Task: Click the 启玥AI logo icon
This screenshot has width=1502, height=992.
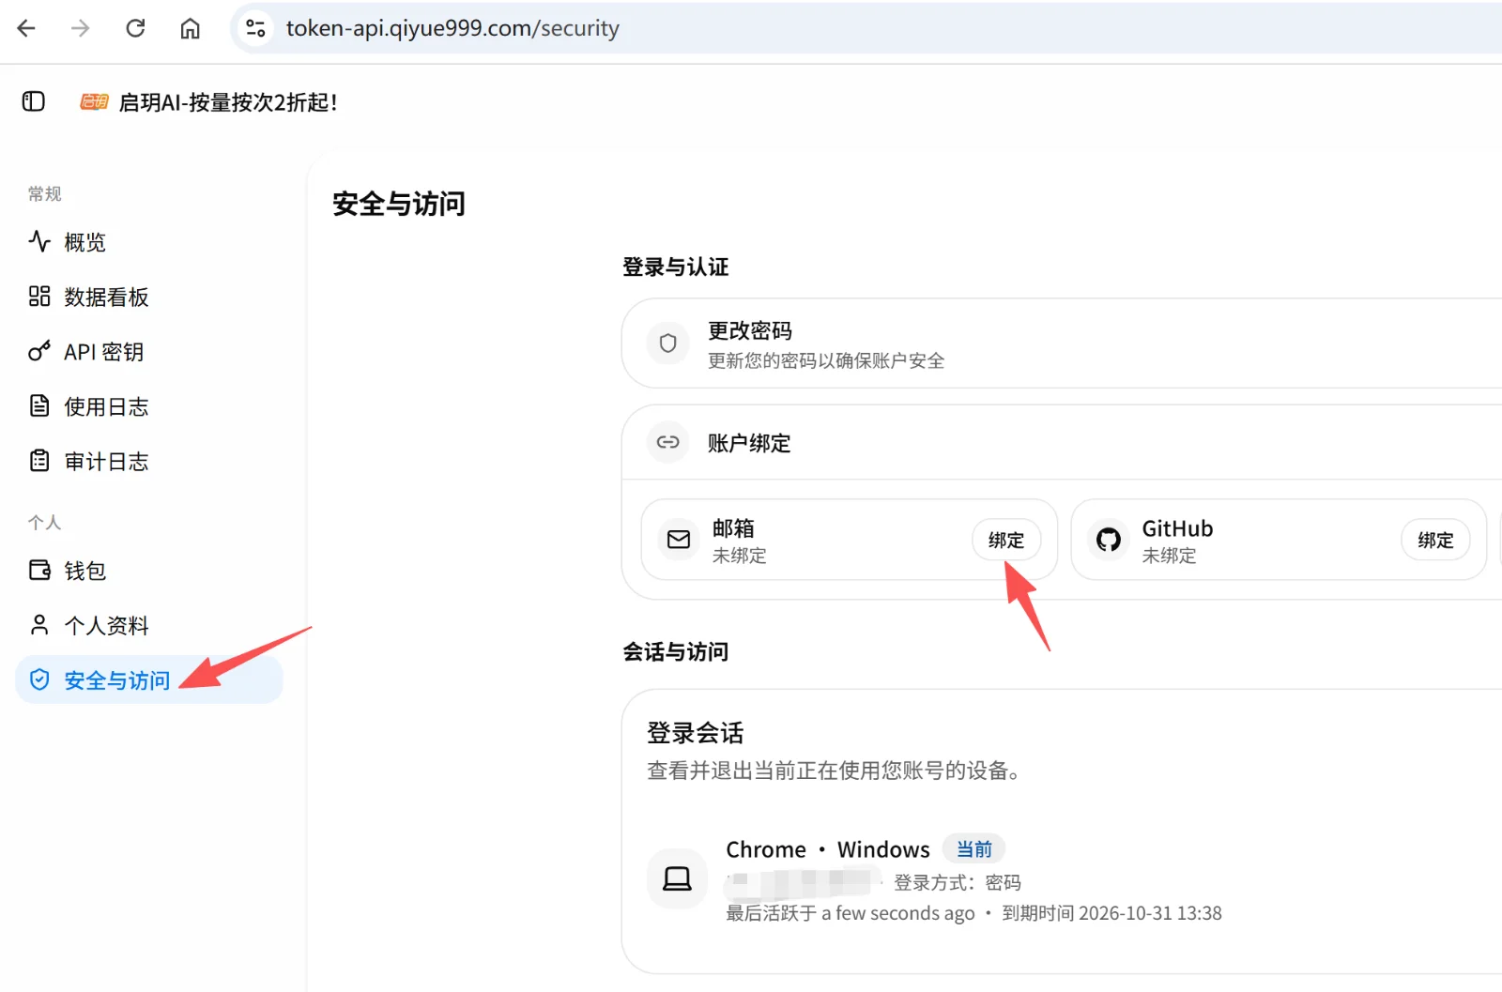Action: [x=94, y=101]
